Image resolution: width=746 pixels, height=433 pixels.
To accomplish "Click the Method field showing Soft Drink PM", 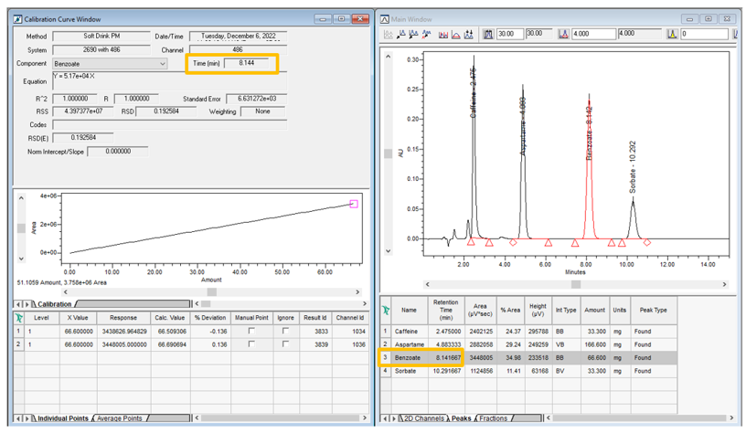I will tap(101, 37).
